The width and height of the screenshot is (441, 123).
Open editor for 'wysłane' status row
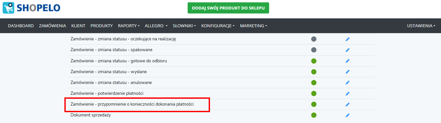coord(347,72)
